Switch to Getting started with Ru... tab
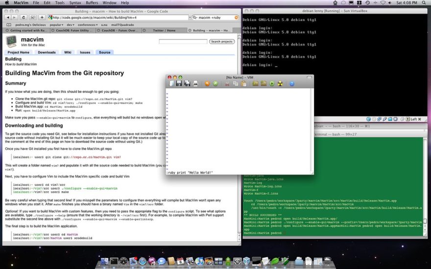 (26, 30)
